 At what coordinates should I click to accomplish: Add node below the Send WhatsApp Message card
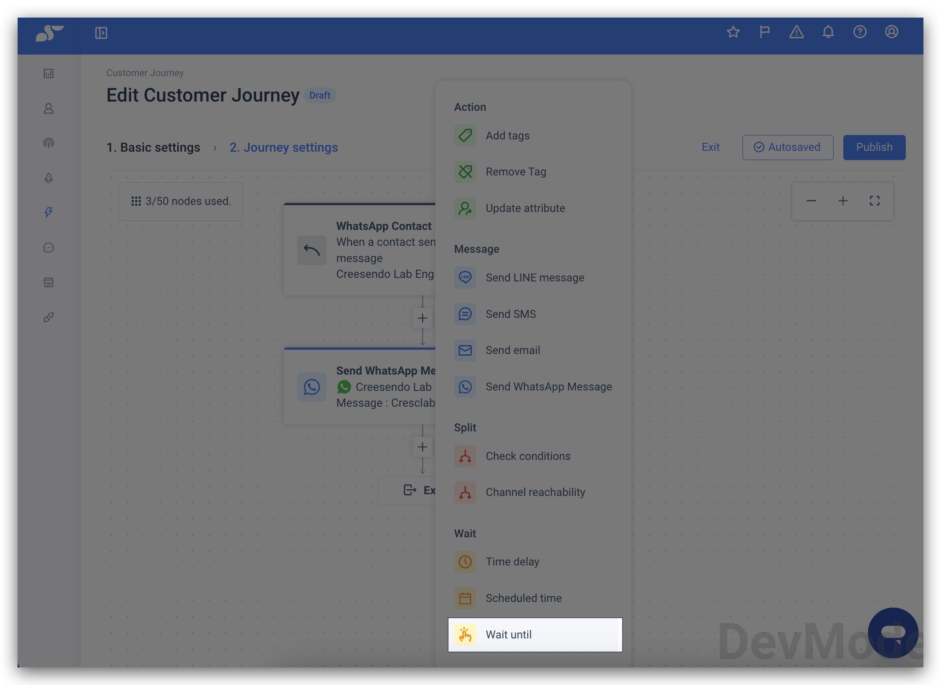pyautogui.click(x=423, y=447)
